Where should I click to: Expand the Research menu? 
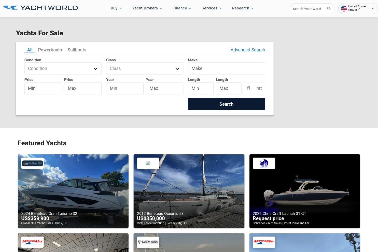pos(243,8)
